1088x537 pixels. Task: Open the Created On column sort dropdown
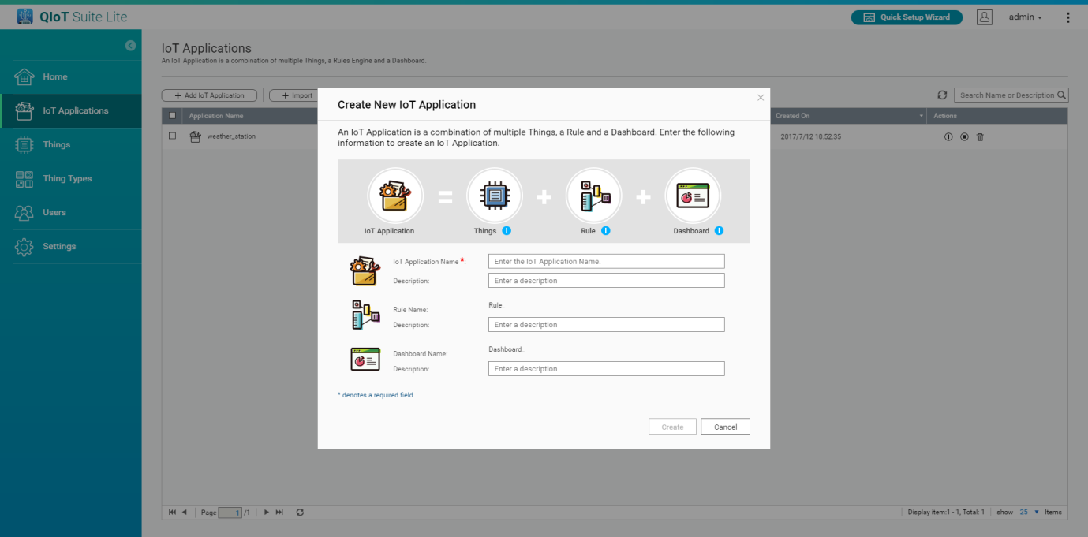point(921,117)
